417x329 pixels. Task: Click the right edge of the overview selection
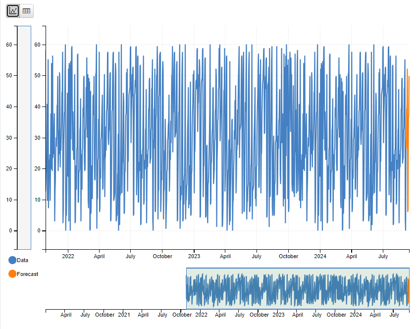[x=409, y=288]
